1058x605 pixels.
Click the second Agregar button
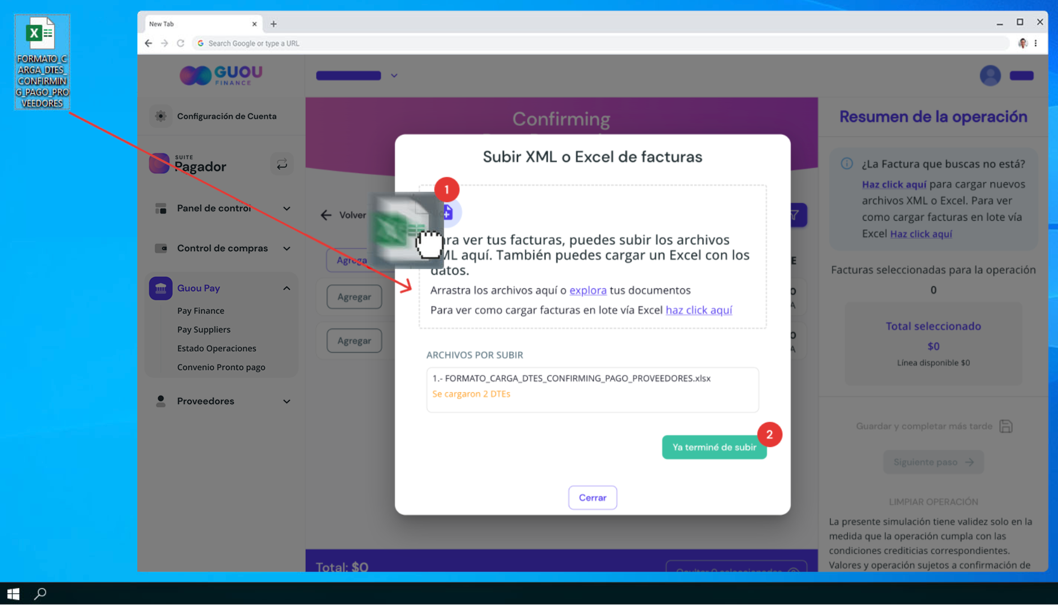[354, 297]
